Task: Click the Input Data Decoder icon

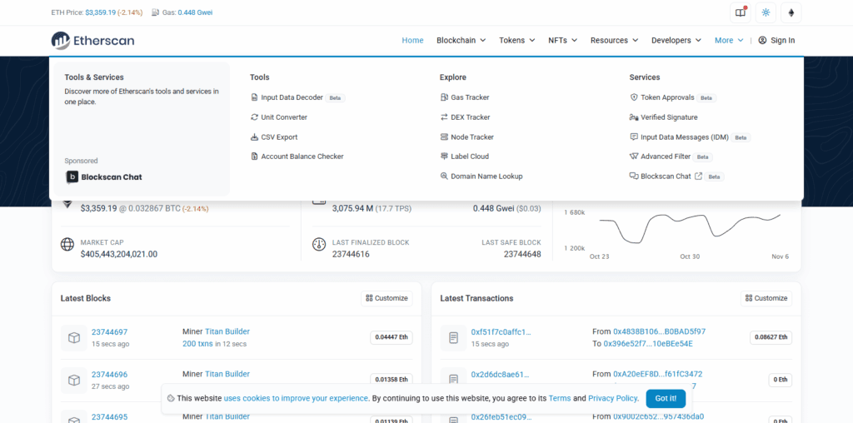Action: pyautogui.click(x=254, y=97)
